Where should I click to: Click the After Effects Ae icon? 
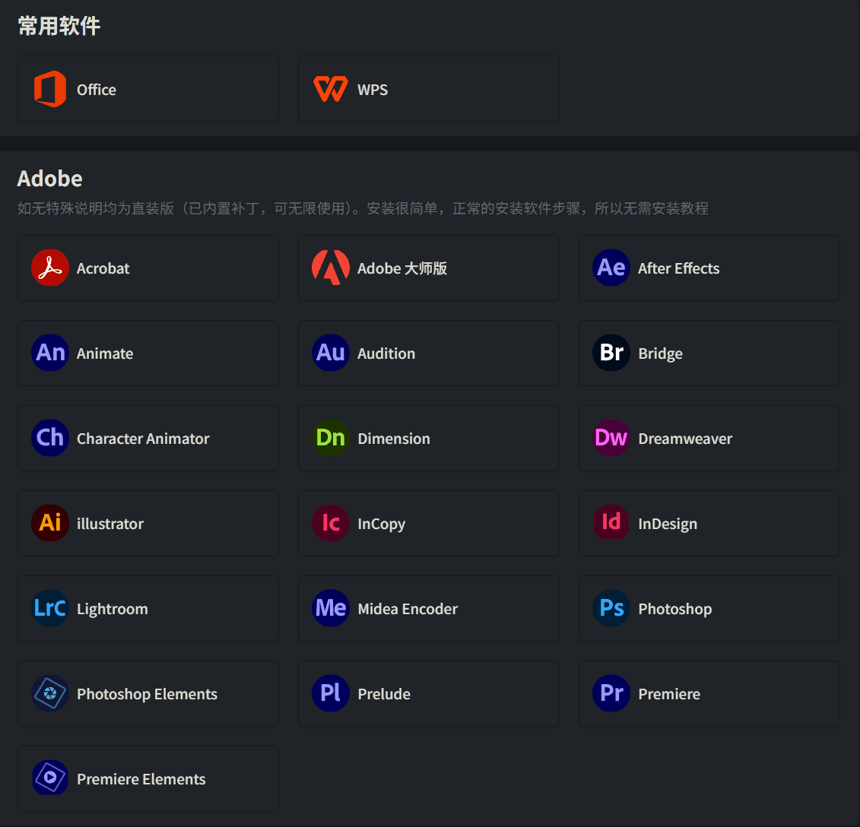[x=611, y=268]
